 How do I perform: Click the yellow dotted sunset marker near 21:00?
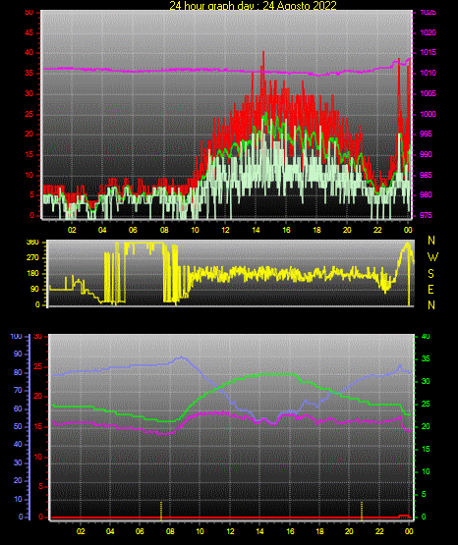[x=362, y=511]
